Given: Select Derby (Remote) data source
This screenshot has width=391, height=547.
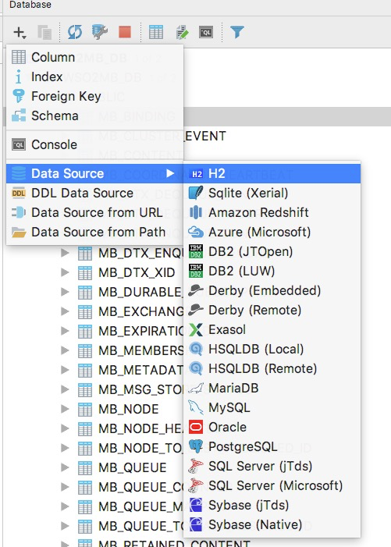Looking at the screenshot, I should [272, 310].
